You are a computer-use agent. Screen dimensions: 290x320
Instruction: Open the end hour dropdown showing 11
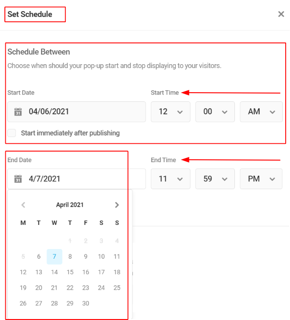(x=171, y=179)
